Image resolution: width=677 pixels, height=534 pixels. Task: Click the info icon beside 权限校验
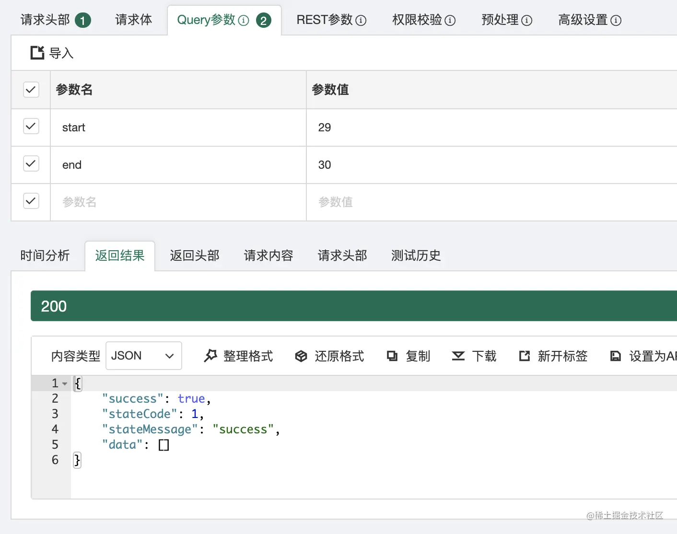(x=450, y=20)
